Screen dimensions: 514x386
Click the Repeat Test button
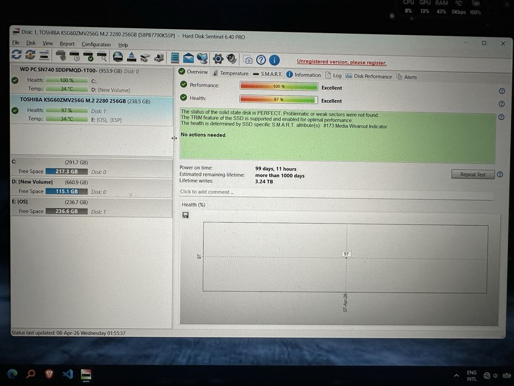point(473,174)
